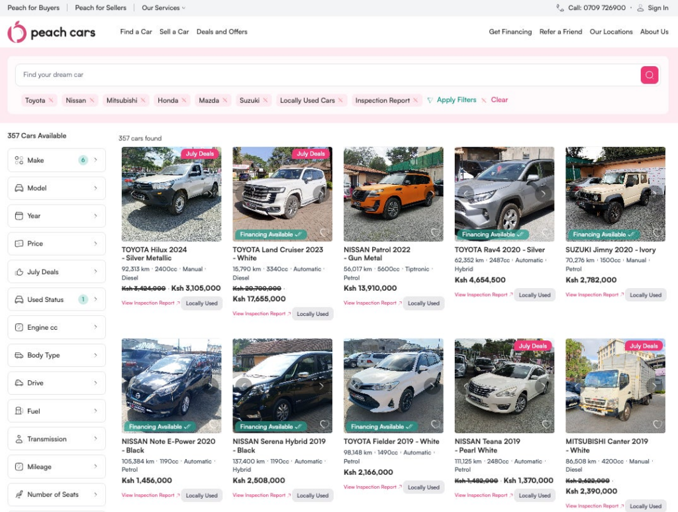Open Peach for Sellers
Image resolution: width=678 pixels, height=512 pixels.
point(101,8)
